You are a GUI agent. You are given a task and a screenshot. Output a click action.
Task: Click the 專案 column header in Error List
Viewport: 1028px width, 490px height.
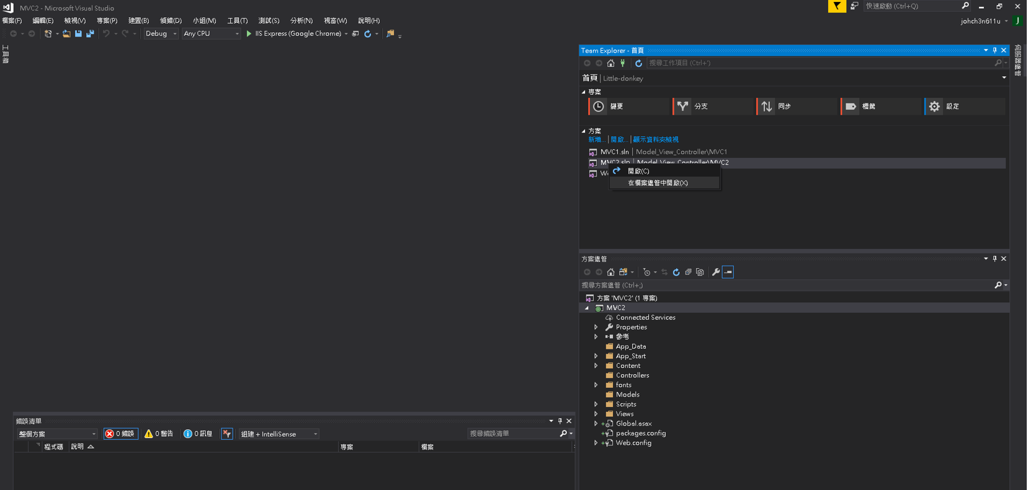347,447
